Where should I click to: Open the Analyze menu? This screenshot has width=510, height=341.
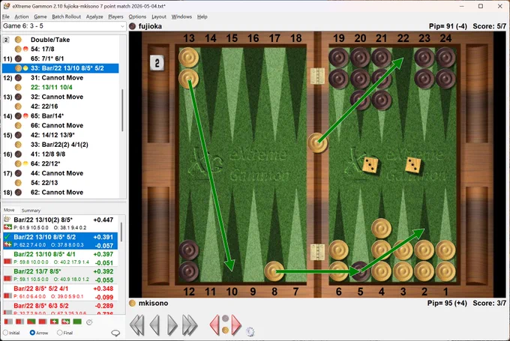coord(94,16)
